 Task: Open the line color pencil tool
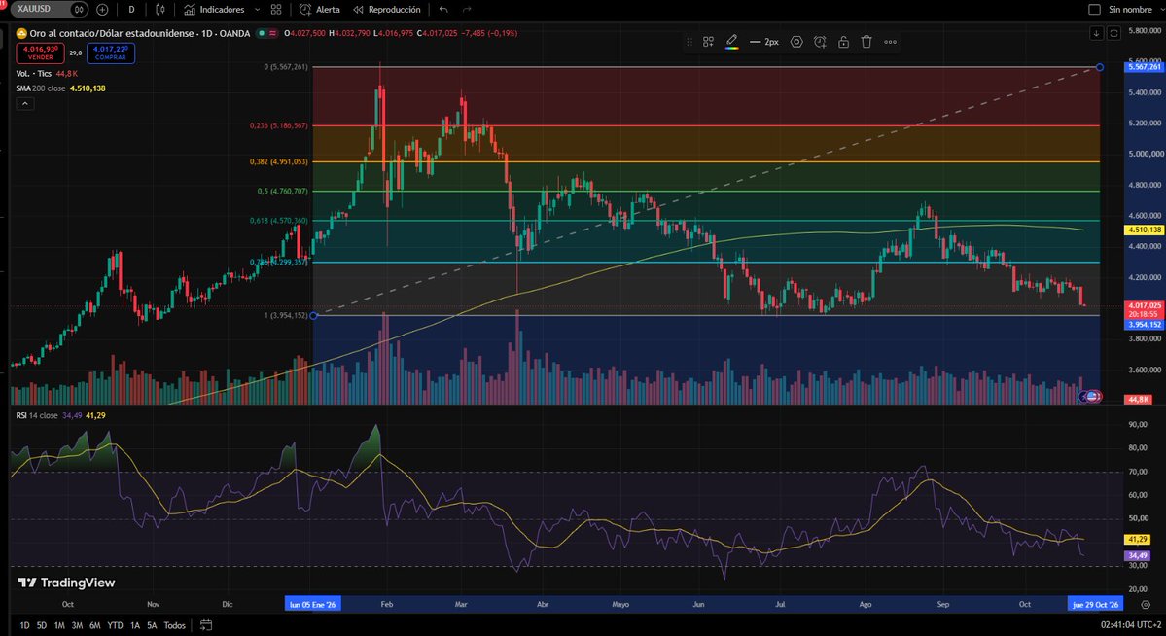pyautogui.click(x=731, y=42)
